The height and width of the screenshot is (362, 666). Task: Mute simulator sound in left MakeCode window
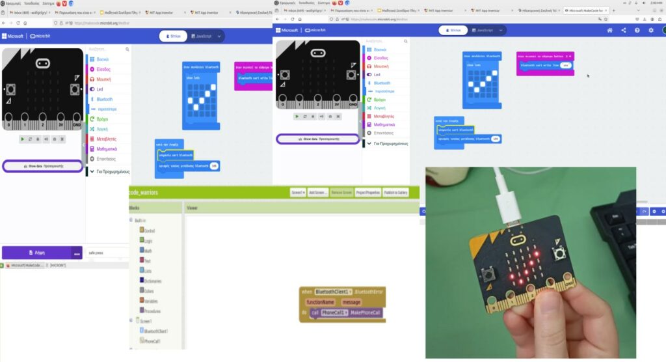(x=46, y=139)
